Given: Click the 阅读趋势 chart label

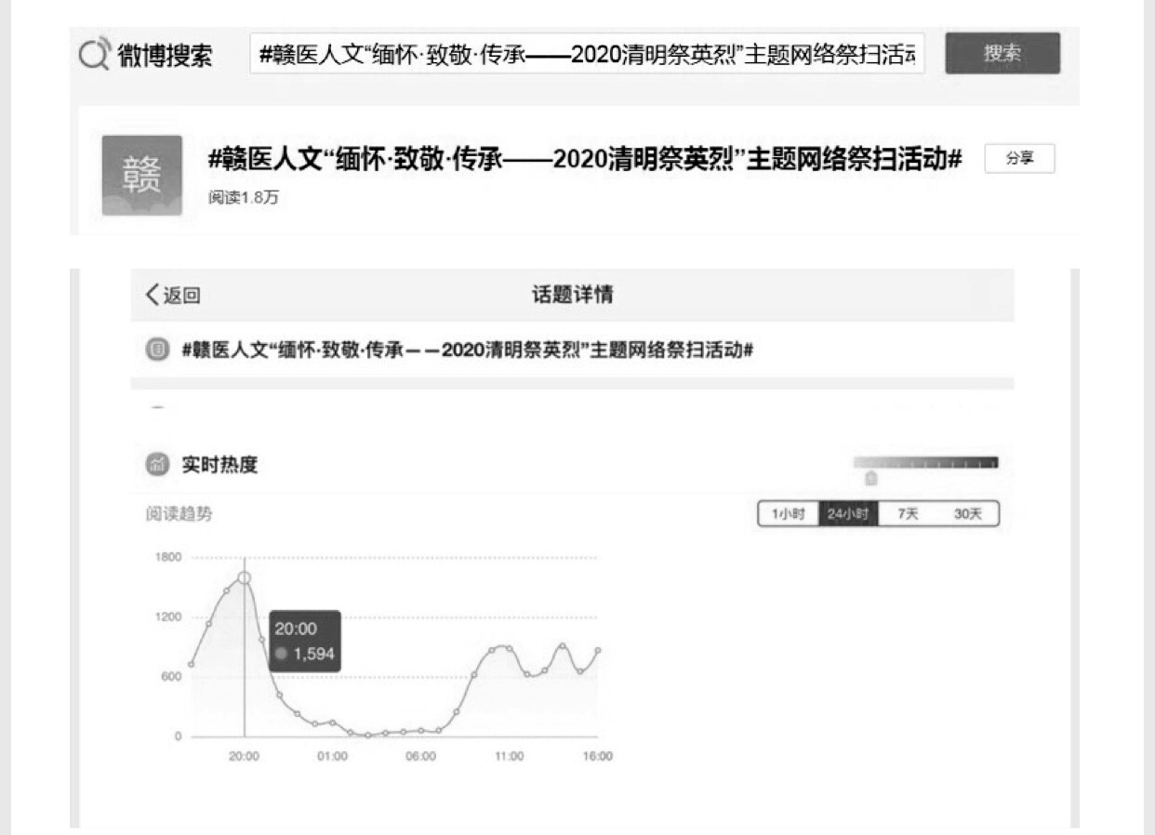Looking at the screenshot, I should (x=179, y=514).
